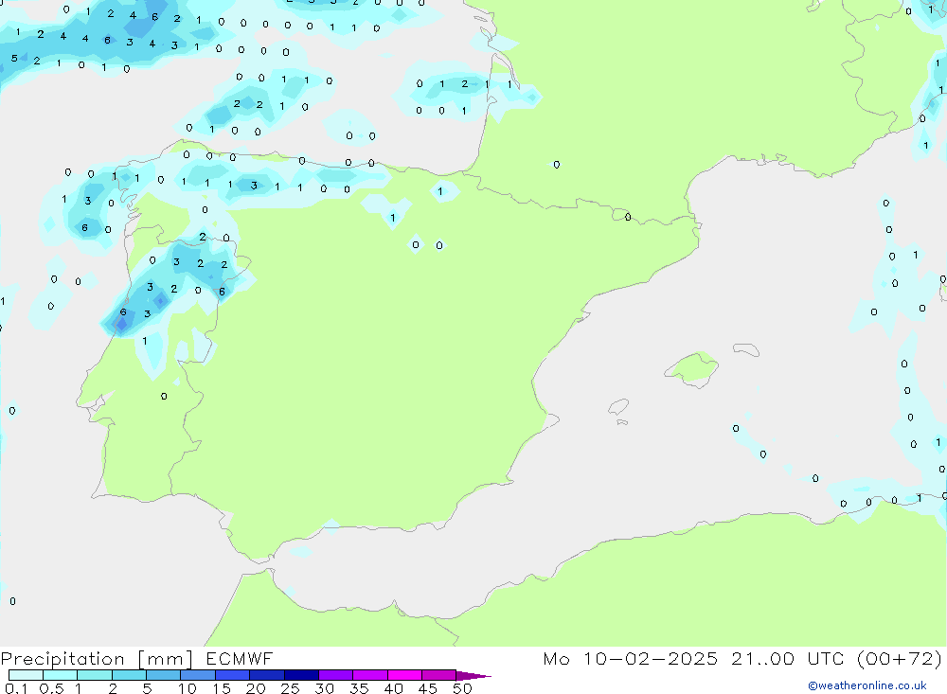Viewport: 947px width, 694px height.
Task: Select the 10–15 mm legend color segment
Action: click(x=198, y=675)
